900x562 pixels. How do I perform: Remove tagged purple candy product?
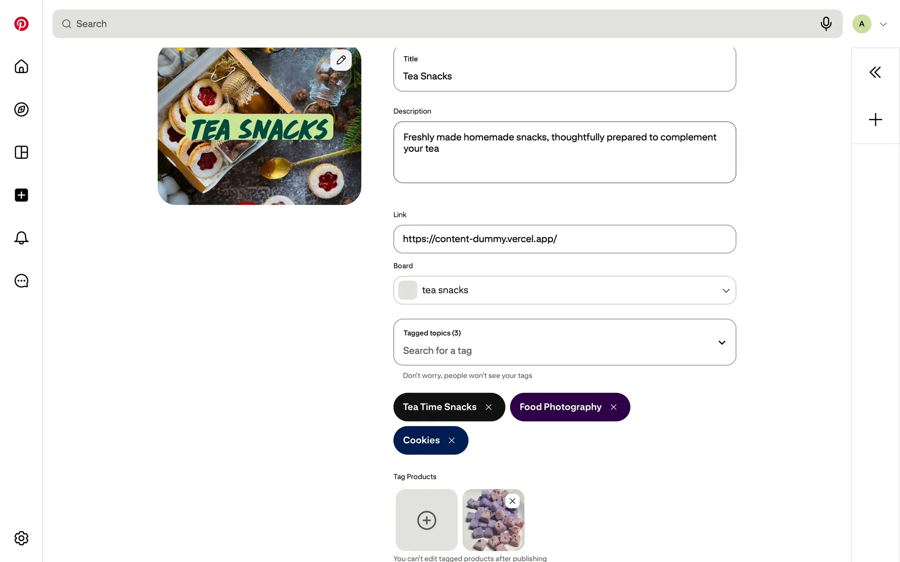coord(512,501)
